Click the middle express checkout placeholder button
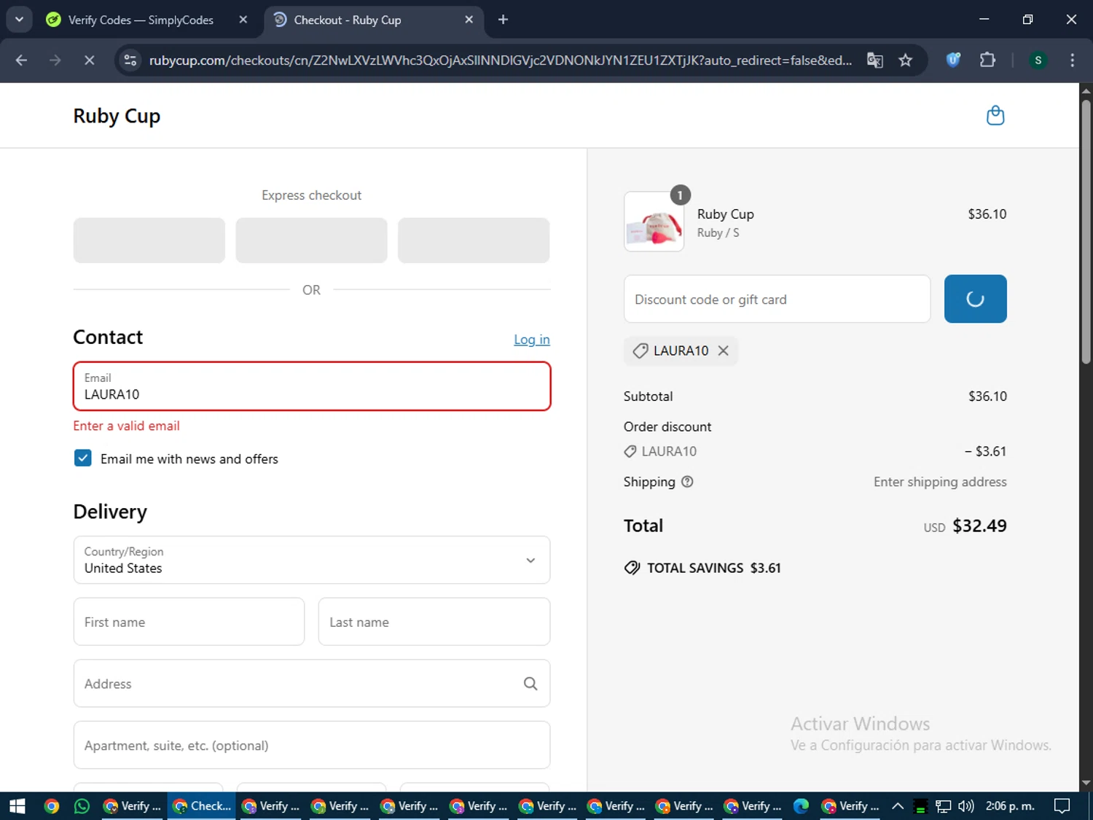Screen dimensions: 1093x820 click(311, 241)
